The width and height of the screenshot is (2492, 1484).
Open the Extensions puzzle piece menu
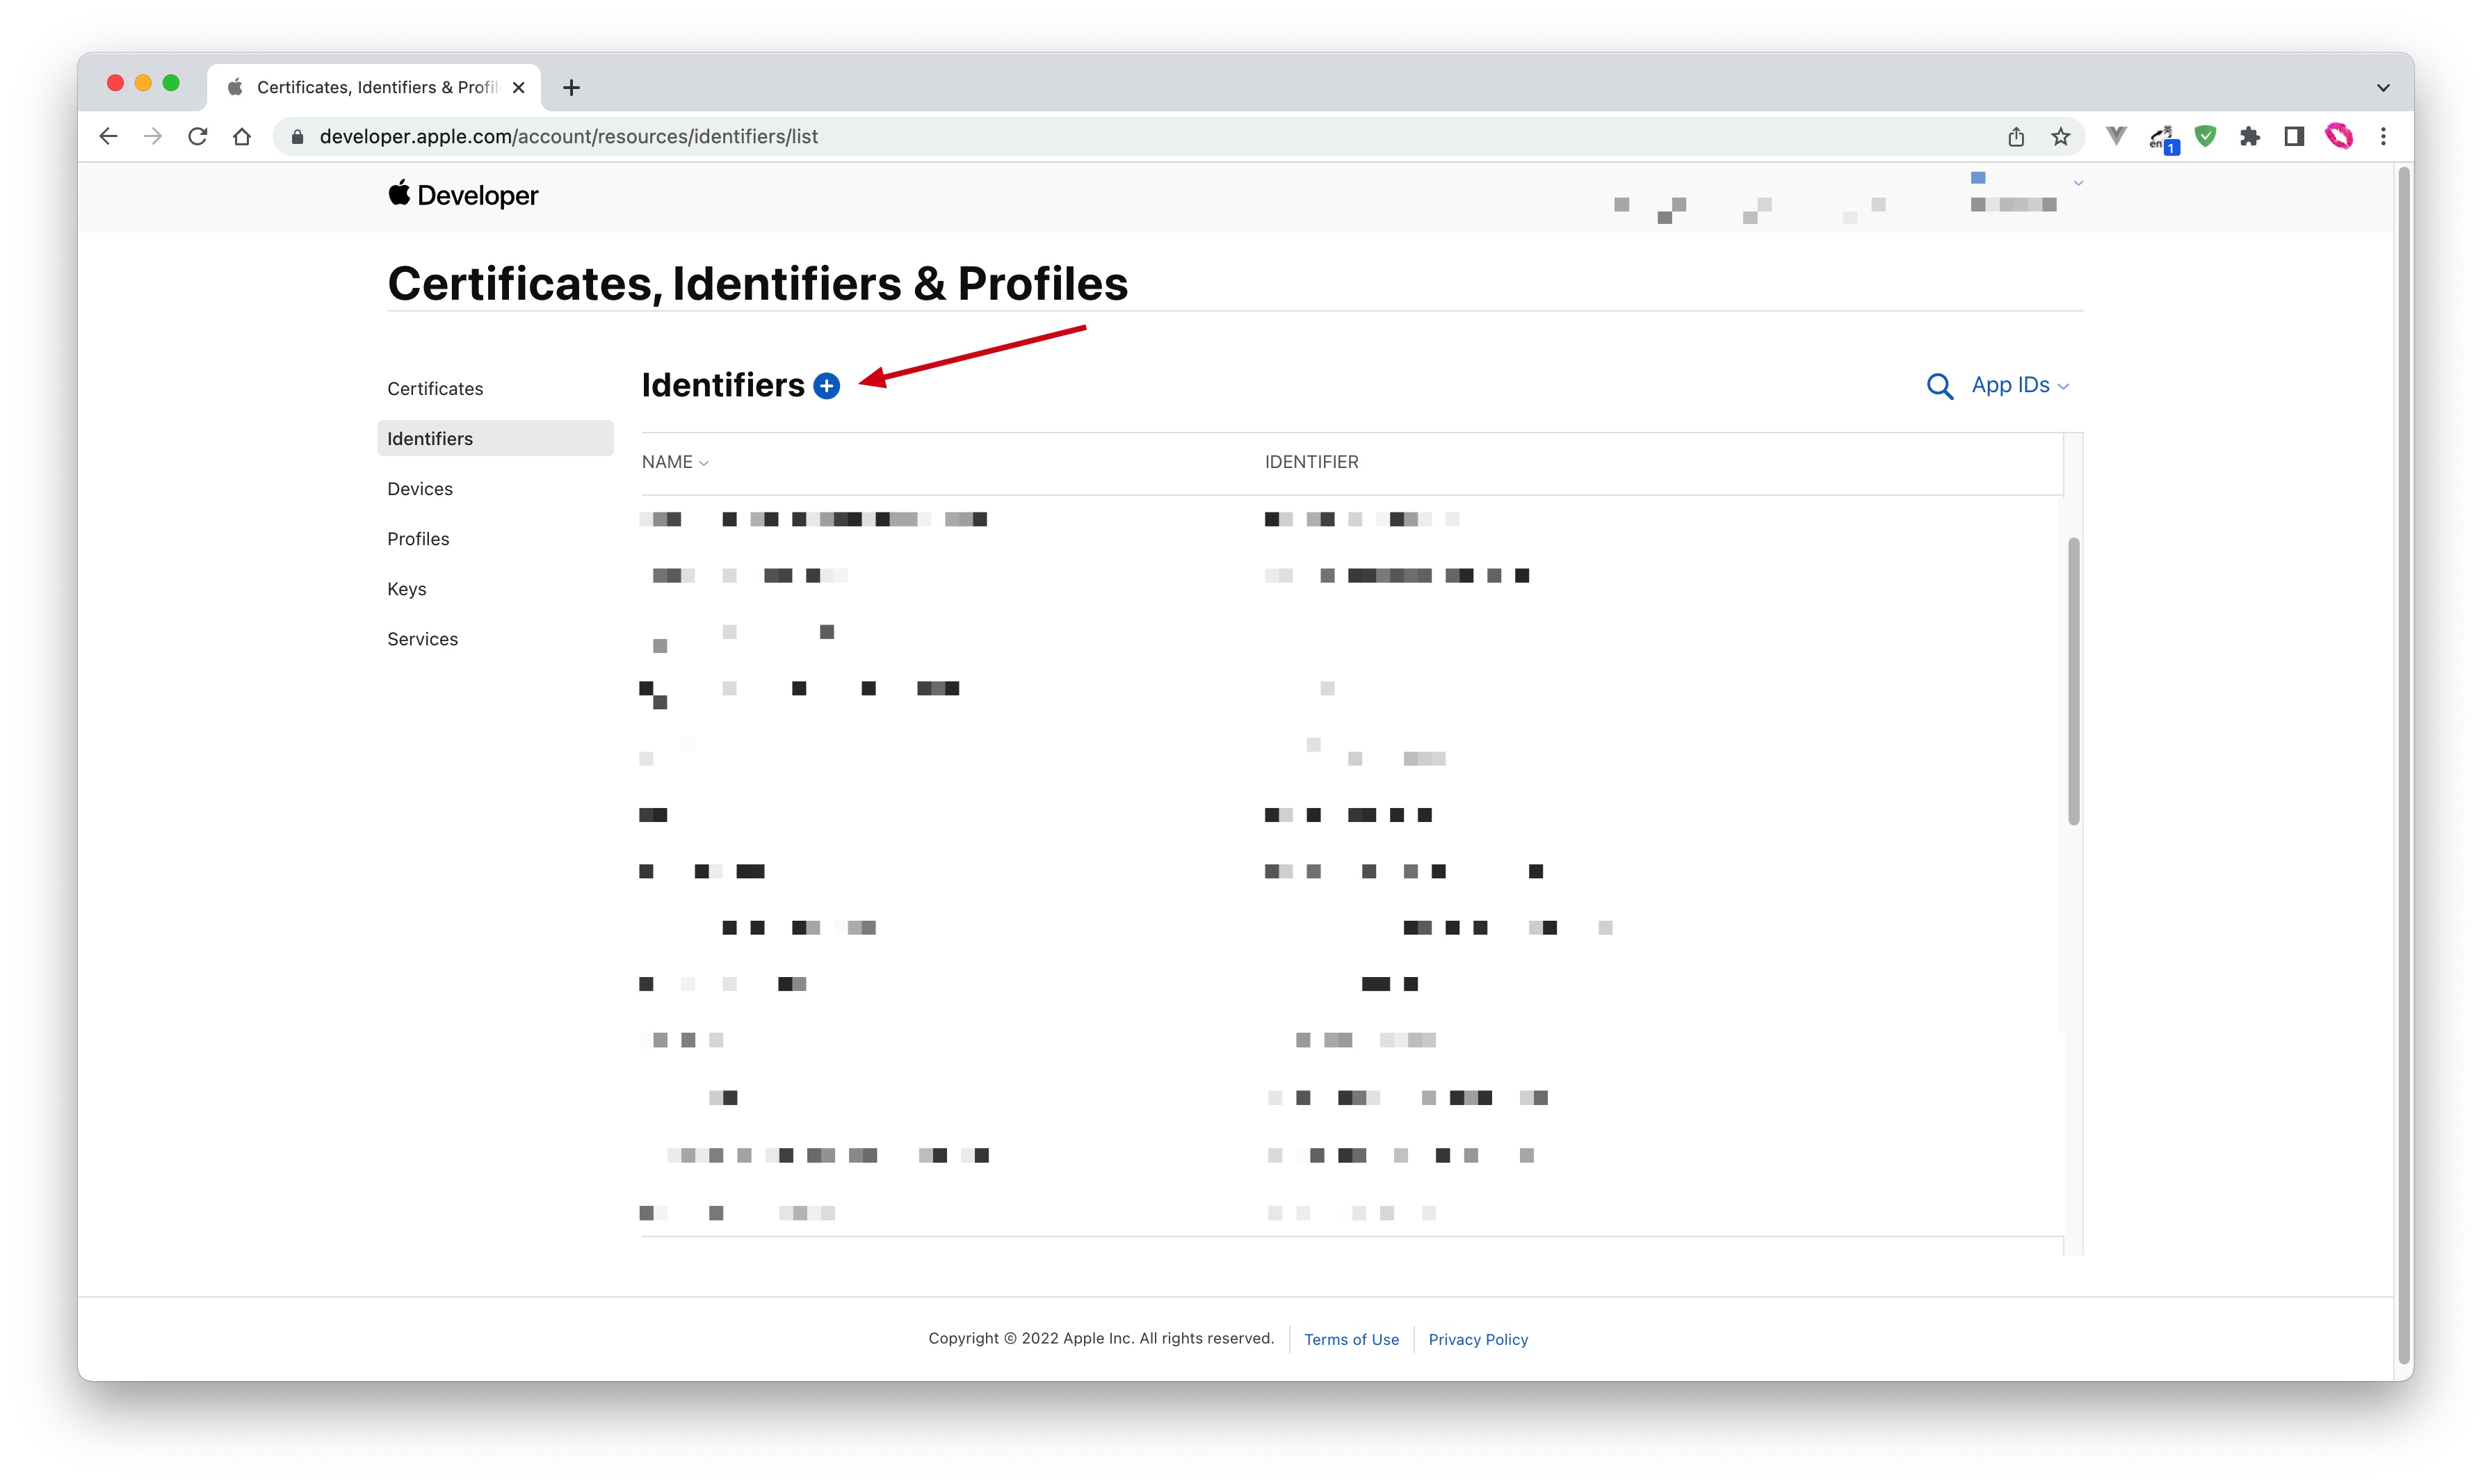2248,137
